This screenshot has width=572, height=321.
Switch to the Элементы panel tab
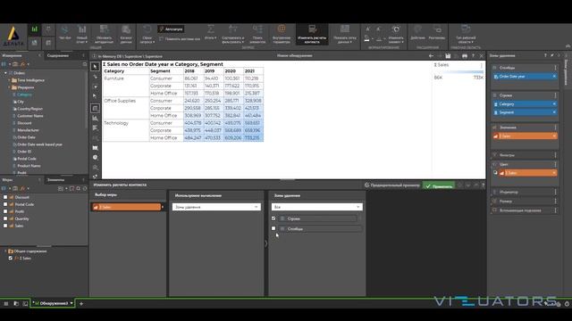point(55,180)
